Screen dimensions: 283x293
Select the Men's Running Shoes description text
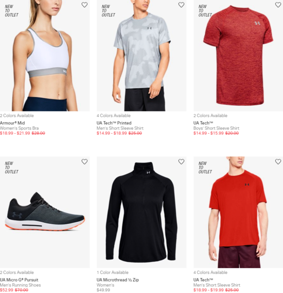point(20,285)
